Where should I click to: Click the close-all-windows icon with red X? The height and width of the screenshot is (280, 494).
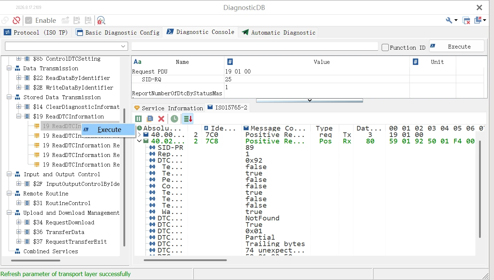click(466, 20)
